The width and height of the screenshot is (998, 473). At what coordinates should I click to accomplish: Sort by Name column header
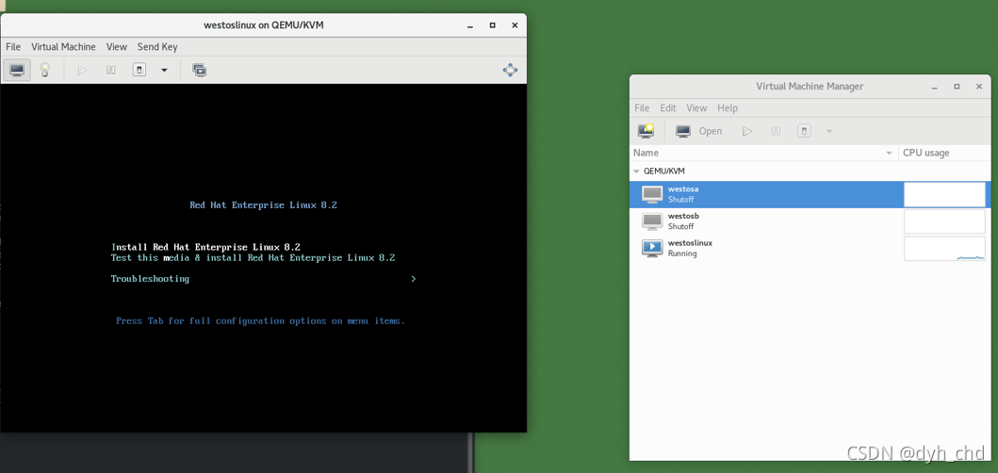763,153
